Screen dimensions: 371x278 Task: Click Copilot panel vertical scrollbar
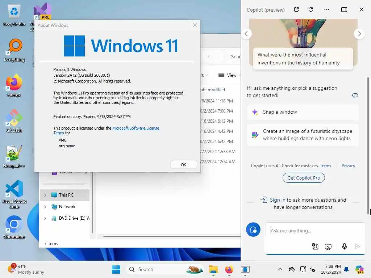tap(368, 146)
